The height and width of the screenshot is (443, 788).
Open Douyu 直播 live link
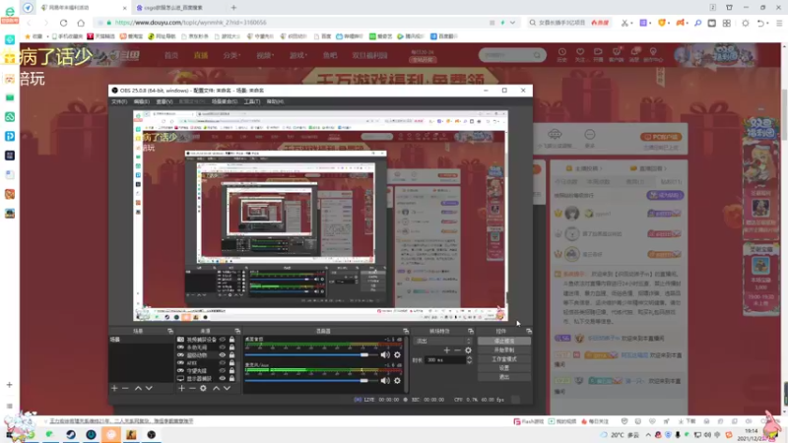coord(201,55)
